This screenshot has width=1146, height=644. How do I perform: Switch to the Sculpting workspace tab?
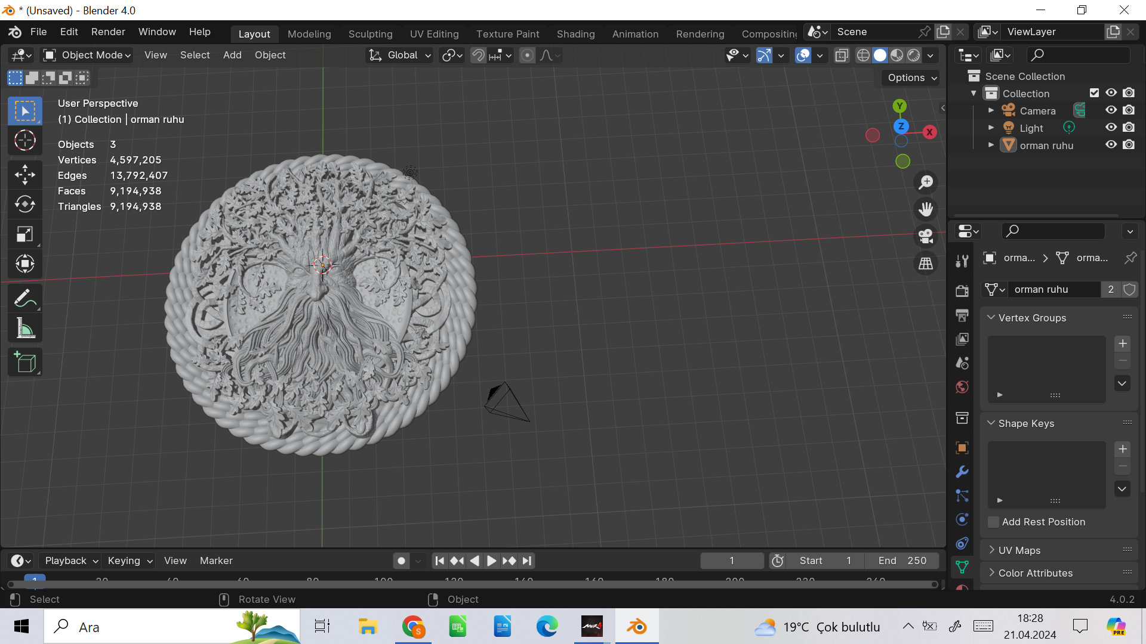[x=370, y=34]
